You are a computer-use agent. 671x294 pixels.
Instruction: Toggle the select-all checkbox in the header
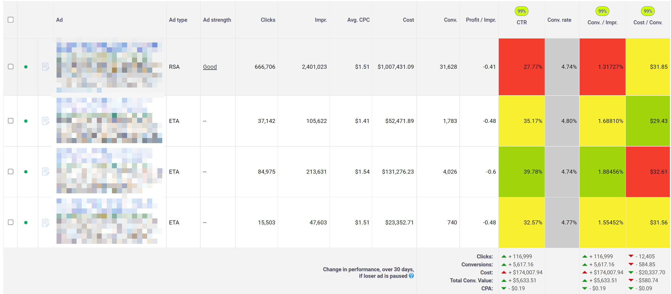(x=11, y=20)
